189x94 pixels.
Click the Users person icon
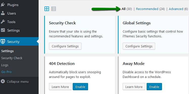(x=3, y=13)
